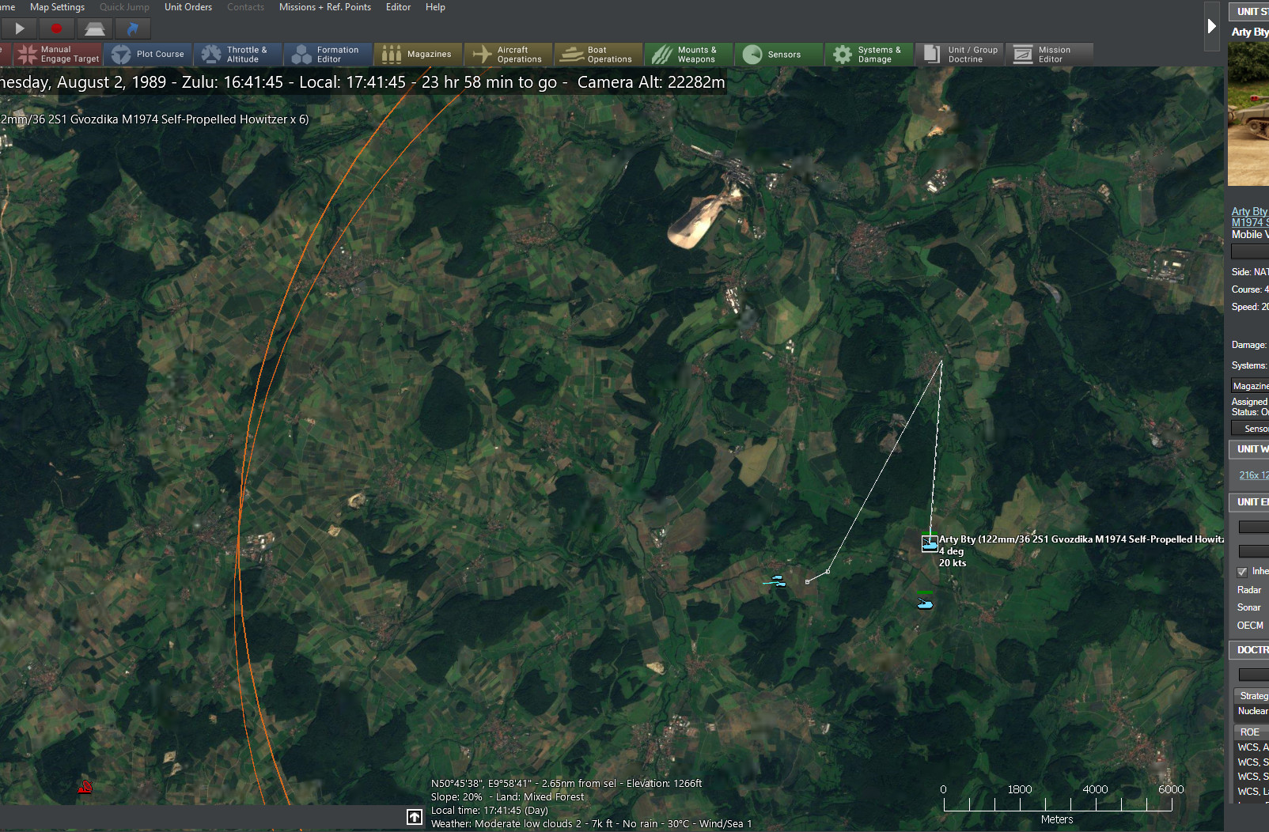Expand the DOCTRINE panel header

tap(1248, 649)
